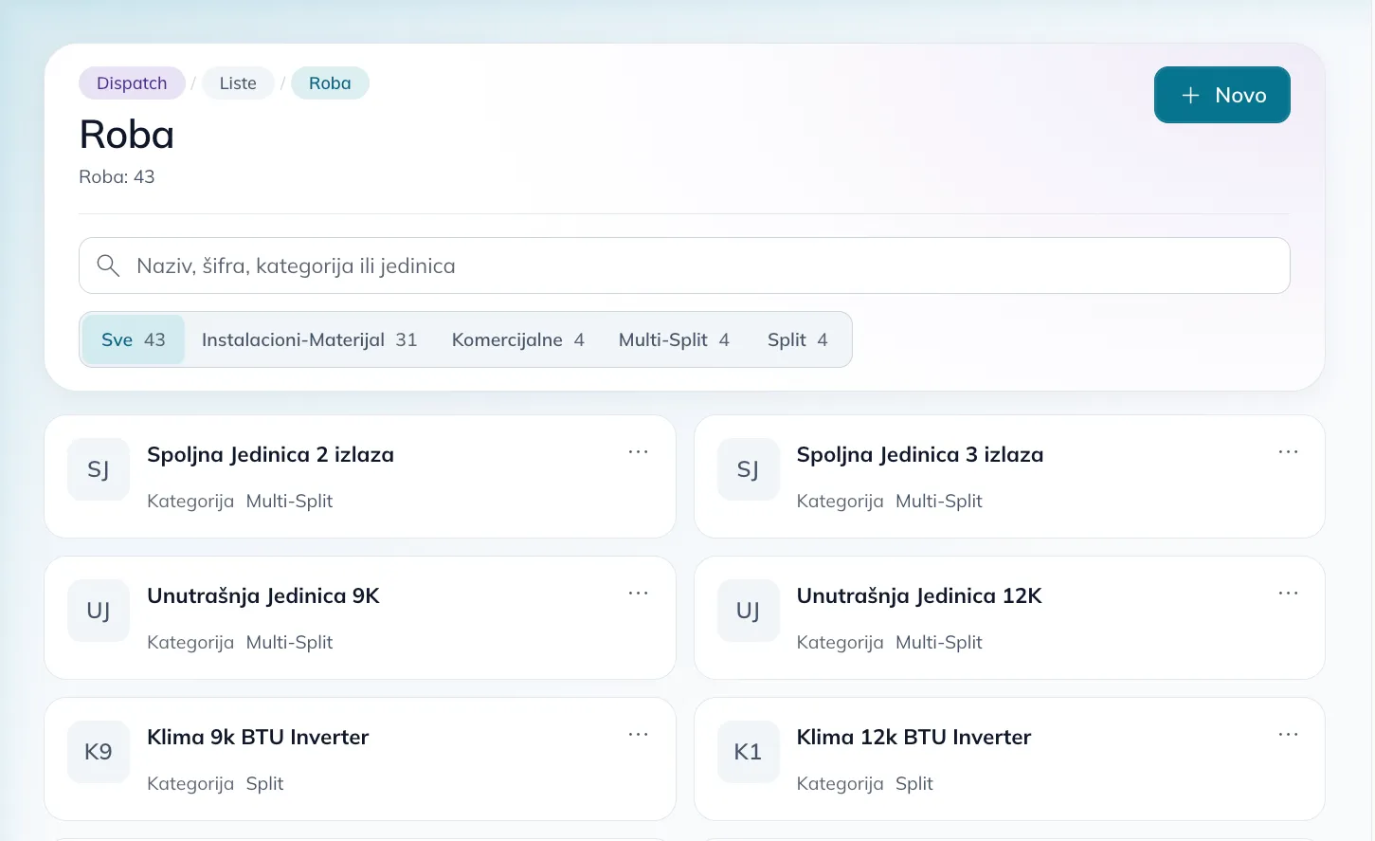Screen dimensions: 1375x841
Task: Click the UJ avatar of Unutrašnja Jedinica 9K
Action: [x=99, y=611]
